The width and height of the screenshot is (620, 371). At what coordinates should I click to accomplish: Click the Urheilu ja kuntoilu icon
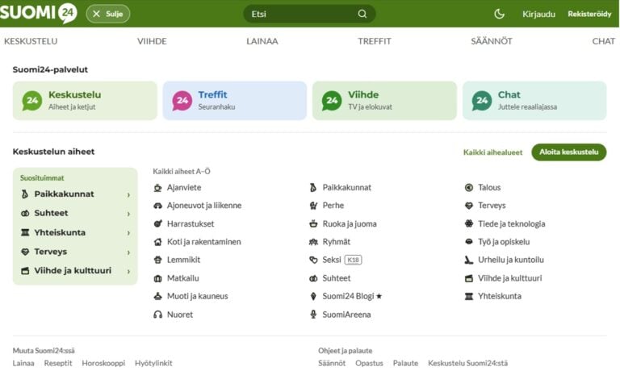click(x=469, y=260)
